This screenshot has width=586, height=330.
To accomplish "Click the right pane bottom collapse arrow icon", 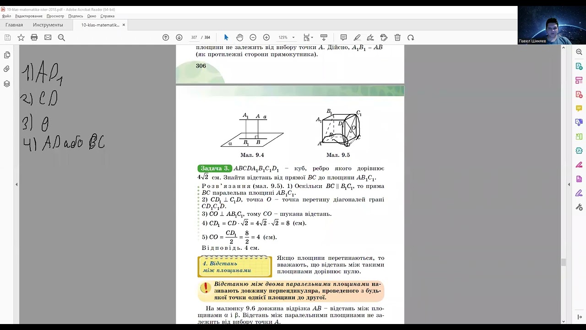I will click(x=580, y=316).
